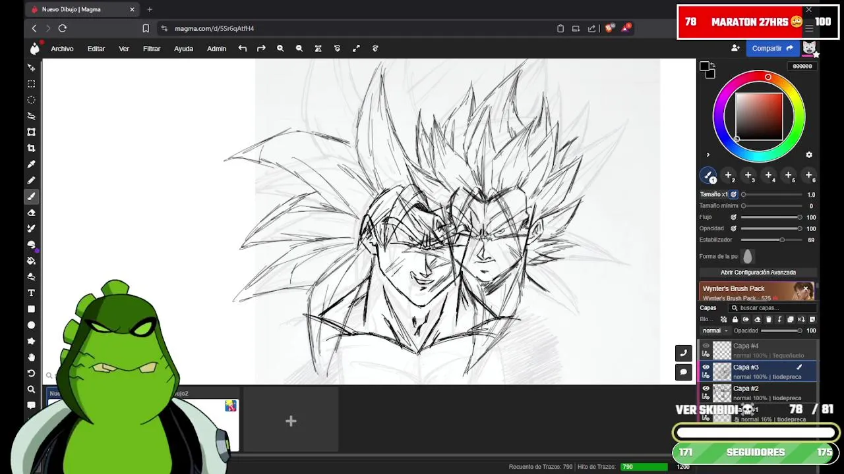Select the transform tool
This screenshot has height=474, width=844.
tap(31, 132)
